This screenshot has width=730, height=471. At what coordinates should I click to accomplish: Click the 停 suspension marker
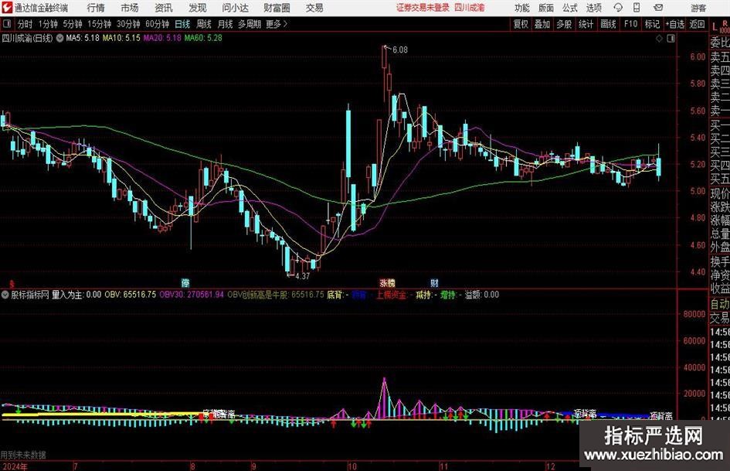185,283
